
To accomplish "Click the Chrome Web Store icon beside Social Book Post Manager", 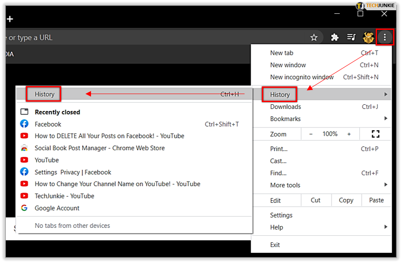I will point(25,148).
